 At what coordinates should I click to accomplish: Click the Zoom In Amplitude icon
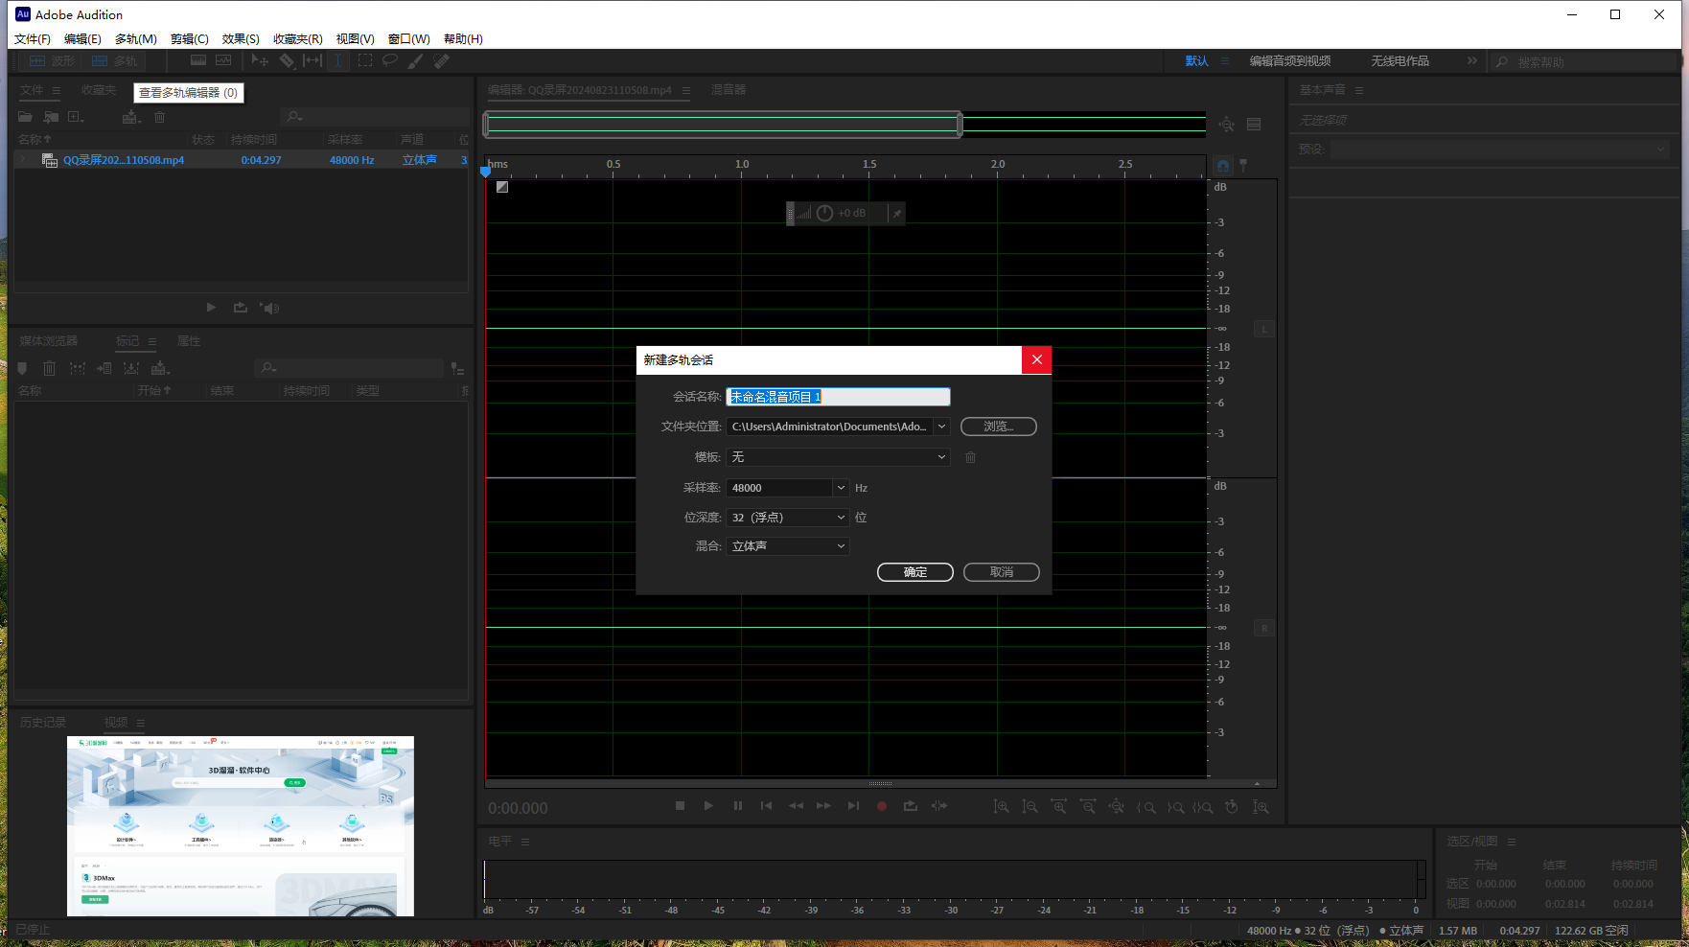(1002, 806)
